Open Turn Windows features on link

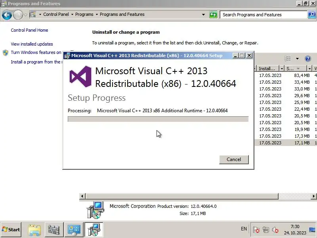(x=36, y=52)
